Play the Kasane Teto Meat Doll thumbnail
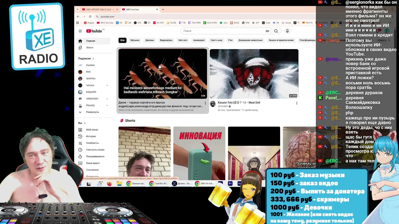 click(x=254, y=74)
